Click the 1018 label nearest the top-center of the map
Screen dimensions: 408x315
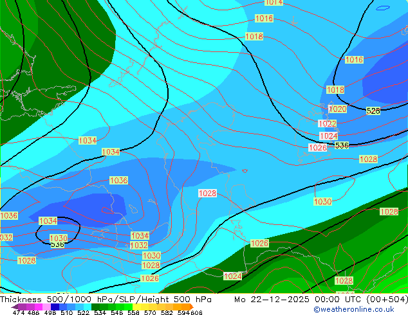point(254,36)
